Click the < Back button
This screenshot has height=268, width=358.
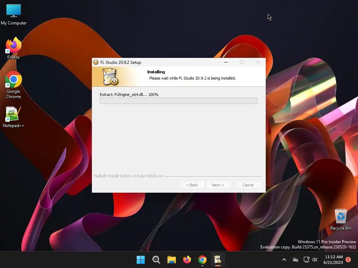[x=192, y=185]
